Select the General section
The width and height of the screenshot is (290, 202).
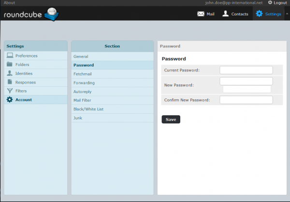(x=81, y=56)
